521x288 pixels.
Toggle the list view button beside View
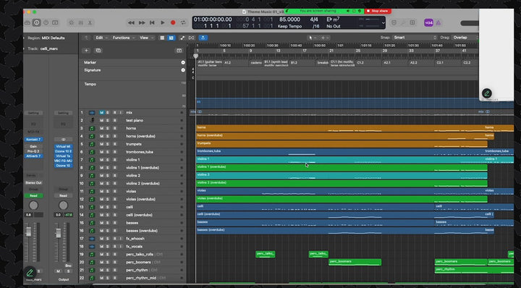click(162, 38)
